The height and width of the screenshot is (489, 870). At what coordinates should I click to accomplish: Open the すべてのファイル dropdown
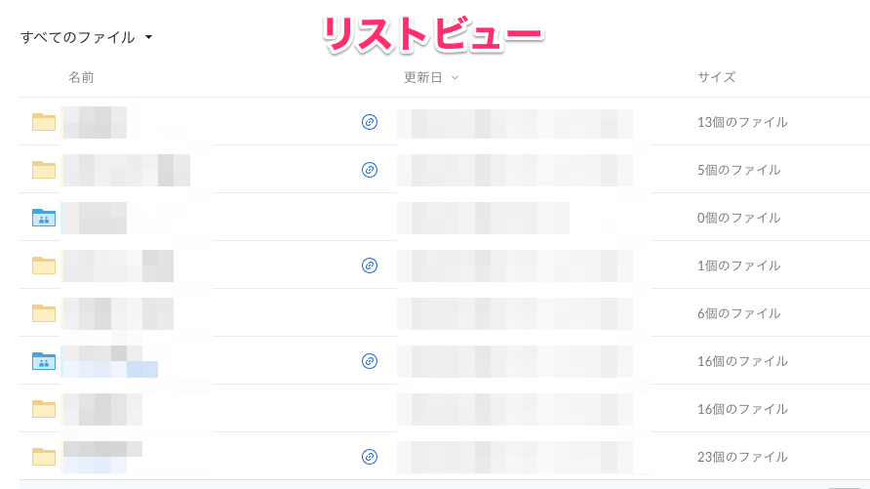(x=87, y=38)
